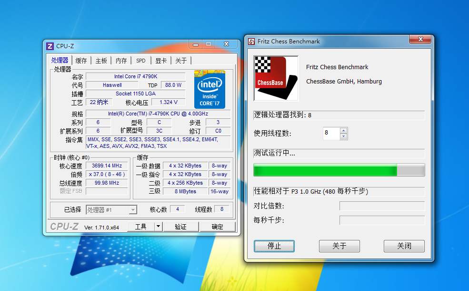Click the CPU-Z logo icon in title bar
Viewport: 469px width, 291px height.
[x=50, y=46]
